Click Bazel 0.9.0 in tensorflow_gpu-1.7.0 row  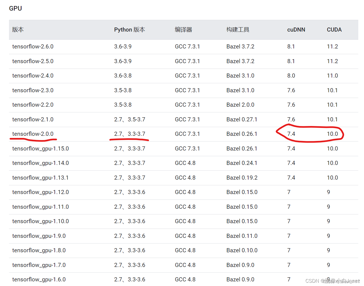[240, 265]
